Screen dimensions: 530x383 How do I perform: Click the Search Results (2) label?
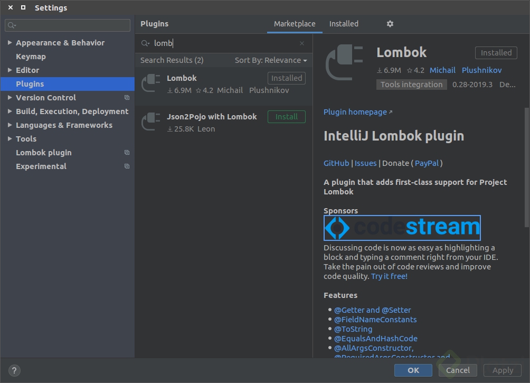[x=172, y=60]
